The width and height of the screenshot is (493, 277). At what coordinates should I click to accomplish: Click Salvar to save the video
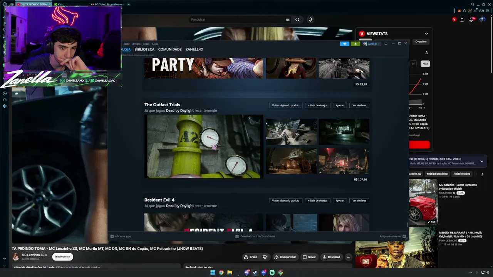(x=309, y=257)
